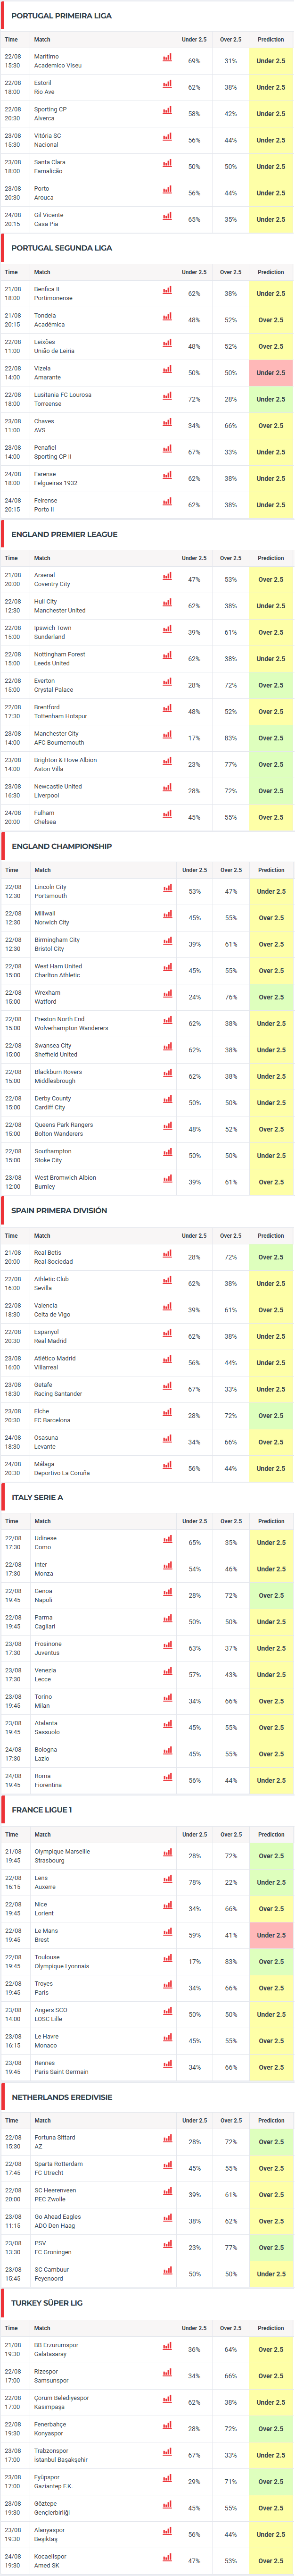Screen dimensions: 295x2576
Task: Open stats icon for Espanyol vs Real Madrid
Action: coord(167,1333)
